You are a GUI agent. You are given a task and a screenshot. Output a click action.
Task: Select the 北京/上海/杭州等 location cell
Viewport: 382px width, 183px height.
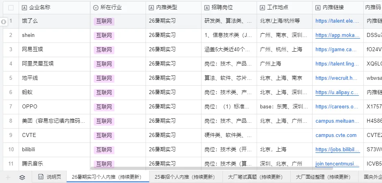point(284,21)
